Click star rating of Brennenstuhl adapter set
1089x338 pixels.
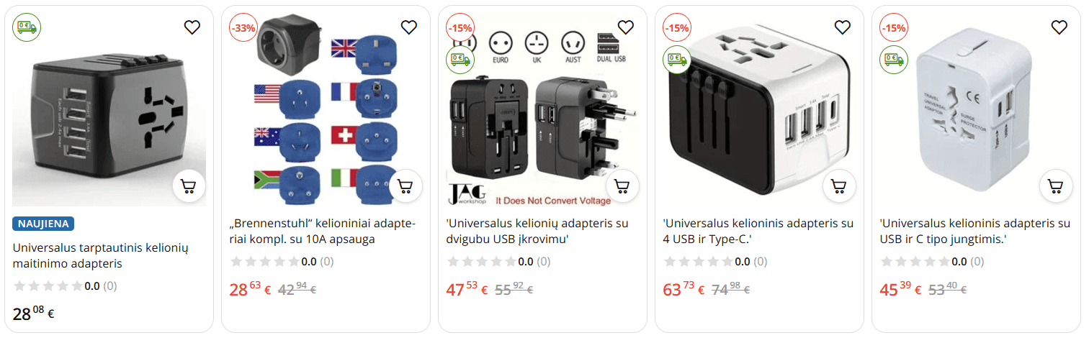264,262
